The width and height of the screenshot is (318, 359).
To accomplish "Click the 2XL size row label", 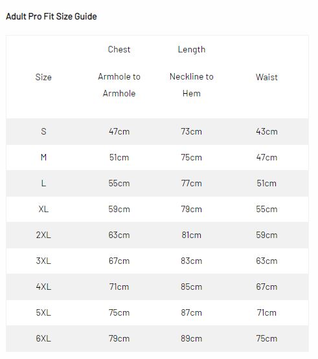I will click(x=43, y=235).
